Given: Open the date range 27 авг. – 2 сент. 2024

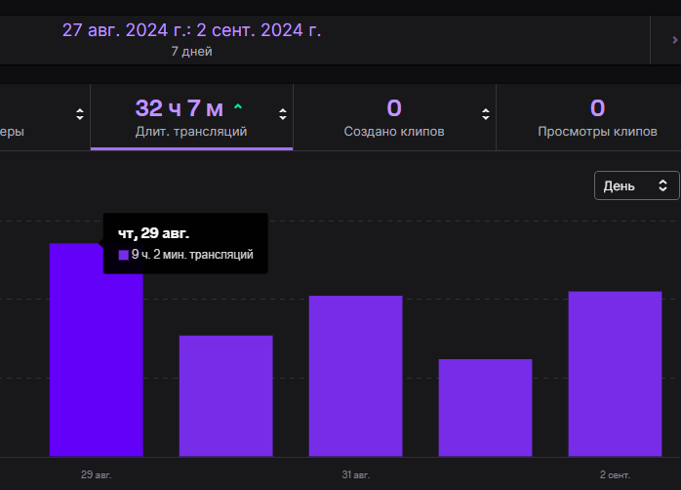Looking at the screenshot, I should click(x=191, y=30).
